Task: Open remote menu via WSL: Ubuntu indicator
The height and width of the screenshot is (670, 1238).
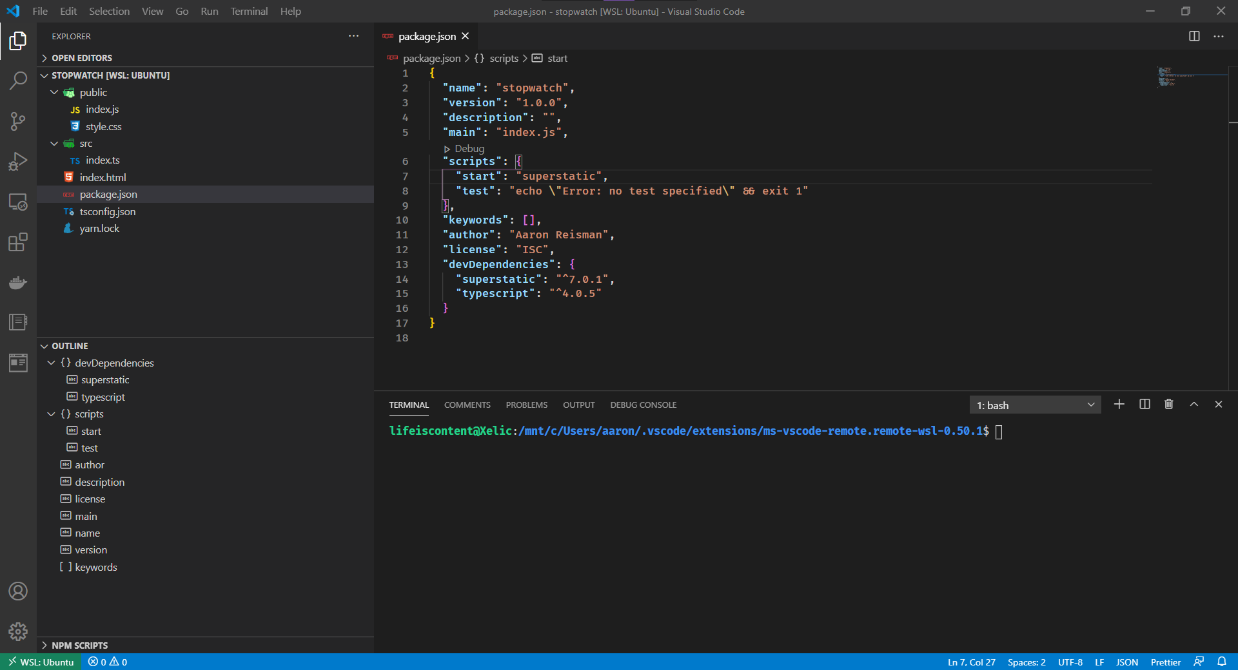Action: (40, 662)
